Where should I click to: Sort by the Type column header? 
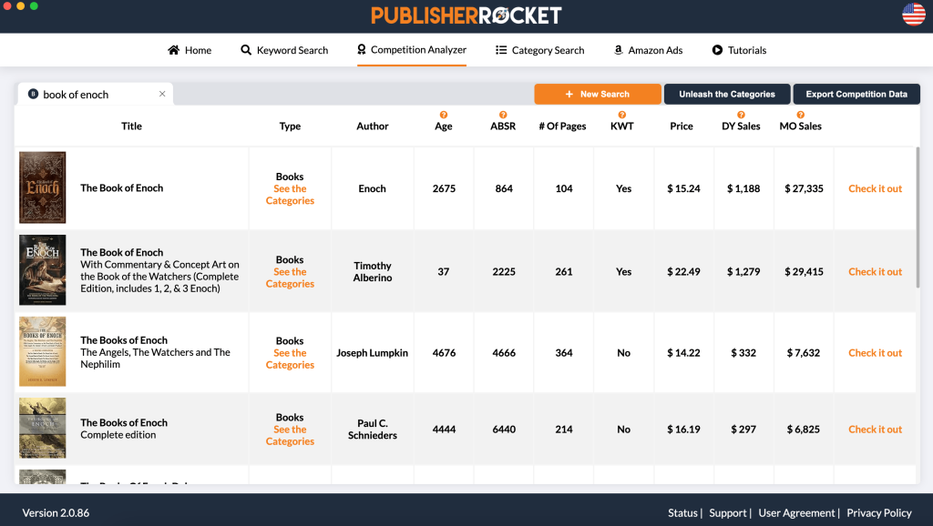pyautogui.click(x=290, y=126)
